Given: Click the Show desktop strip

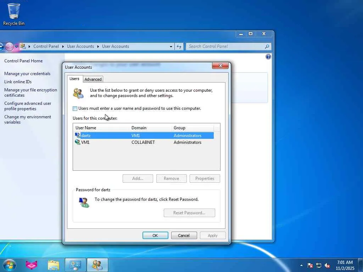Looking at the screenshot, I should pyautogui.click(x=361, y=265).
